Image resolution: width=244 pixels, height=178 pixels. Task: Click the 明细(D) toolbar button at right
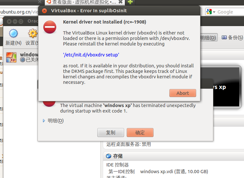coord(208,38)
